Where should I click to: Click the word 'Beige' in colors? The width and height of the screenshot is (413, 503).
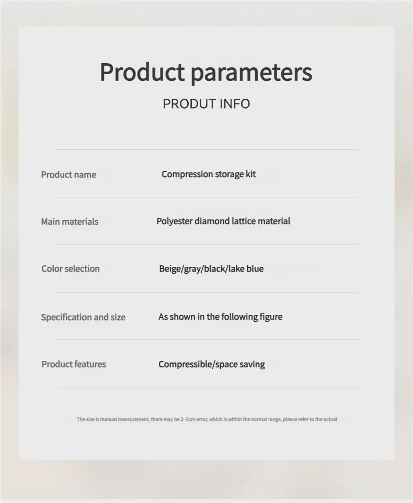coord(170,269)
